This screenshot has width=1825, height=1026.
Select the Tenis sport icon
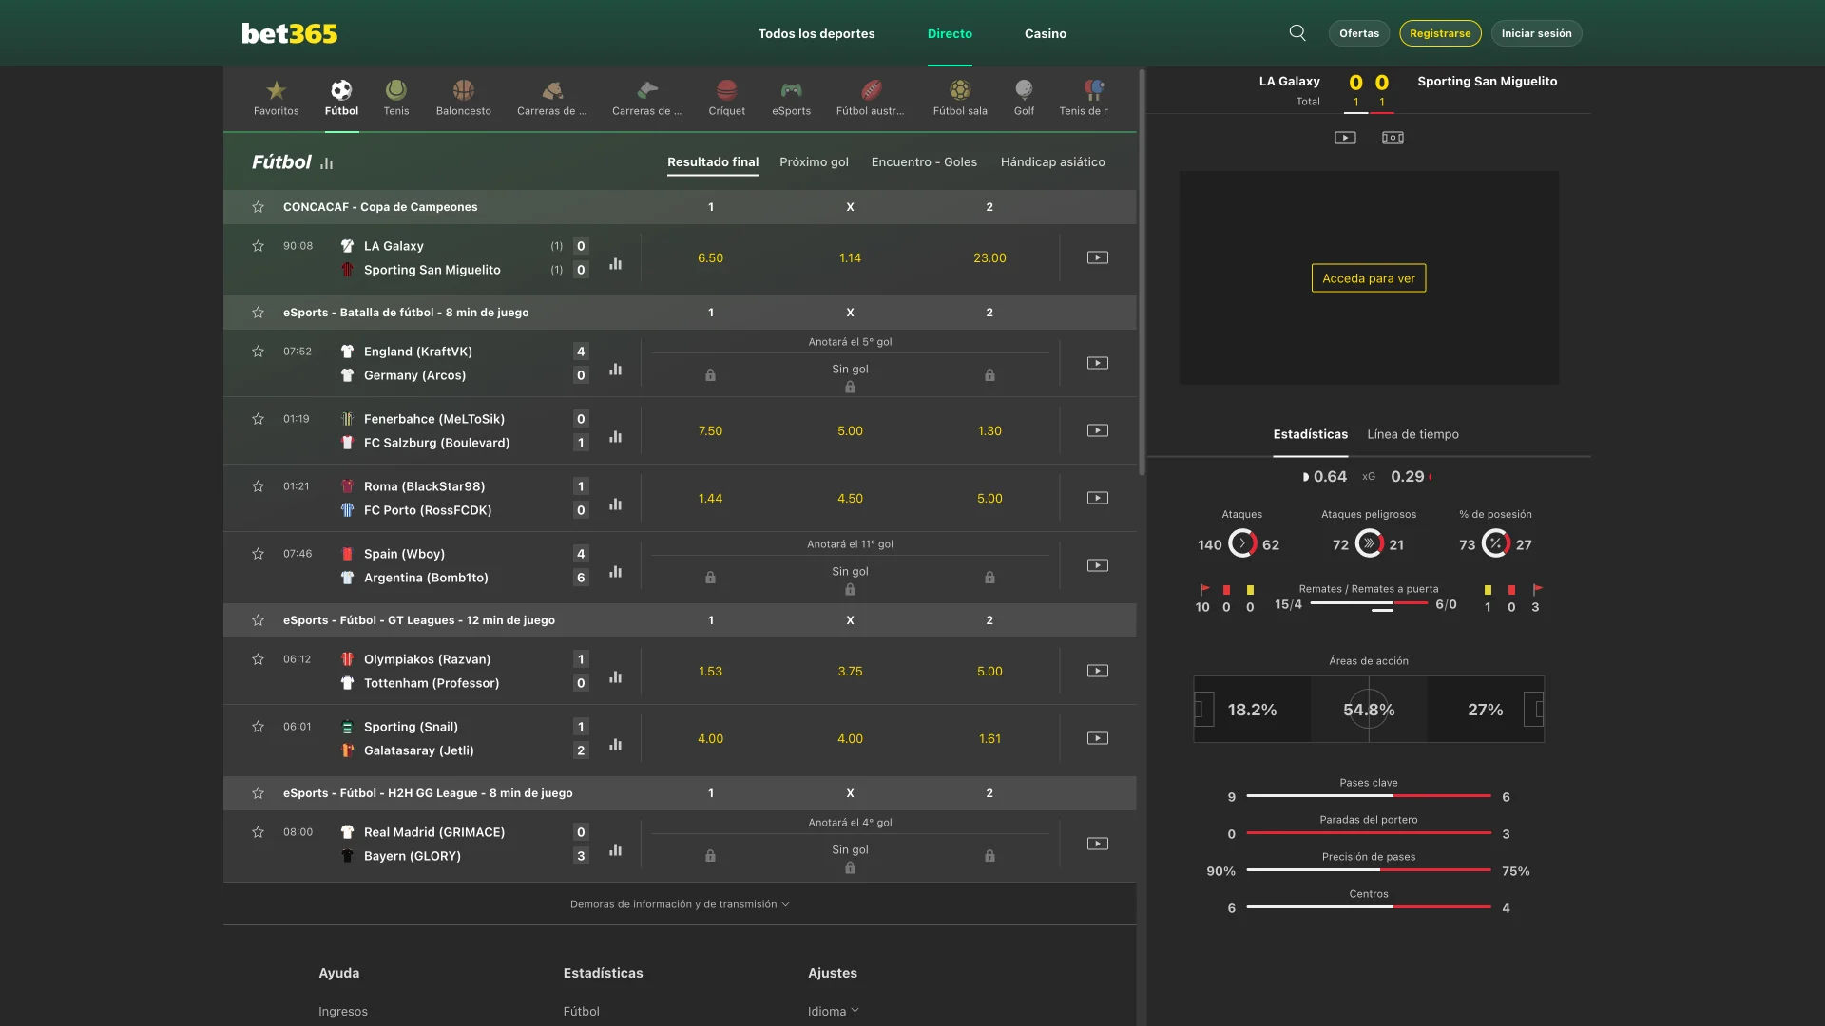(396, 97)
